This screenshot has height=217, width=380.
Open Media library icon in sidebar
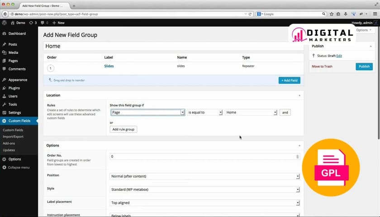click(4, 52)
